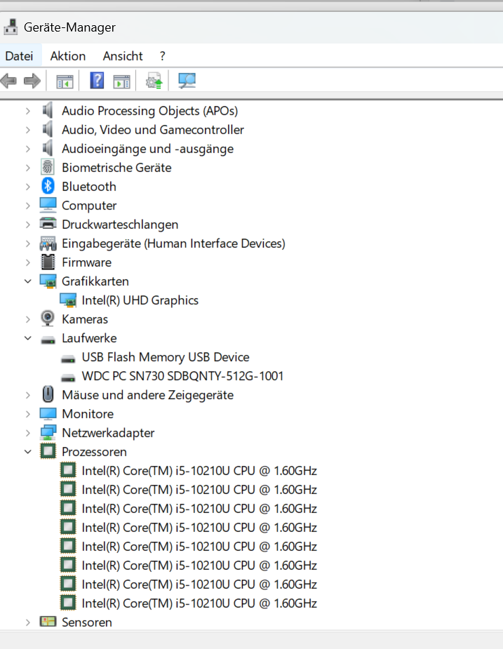
Task: Expand Audio Processing Objects (APOs) node
Action: [x=28, y=111]
